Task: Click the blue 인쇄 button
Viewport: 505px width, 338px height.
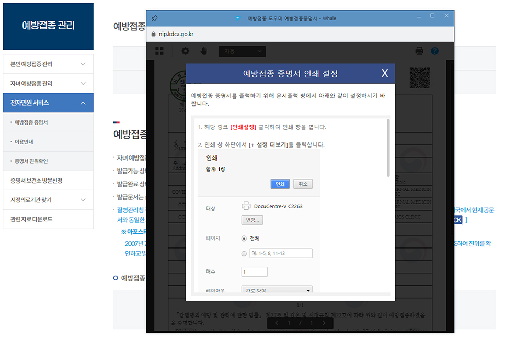Action: click(280, 184)
